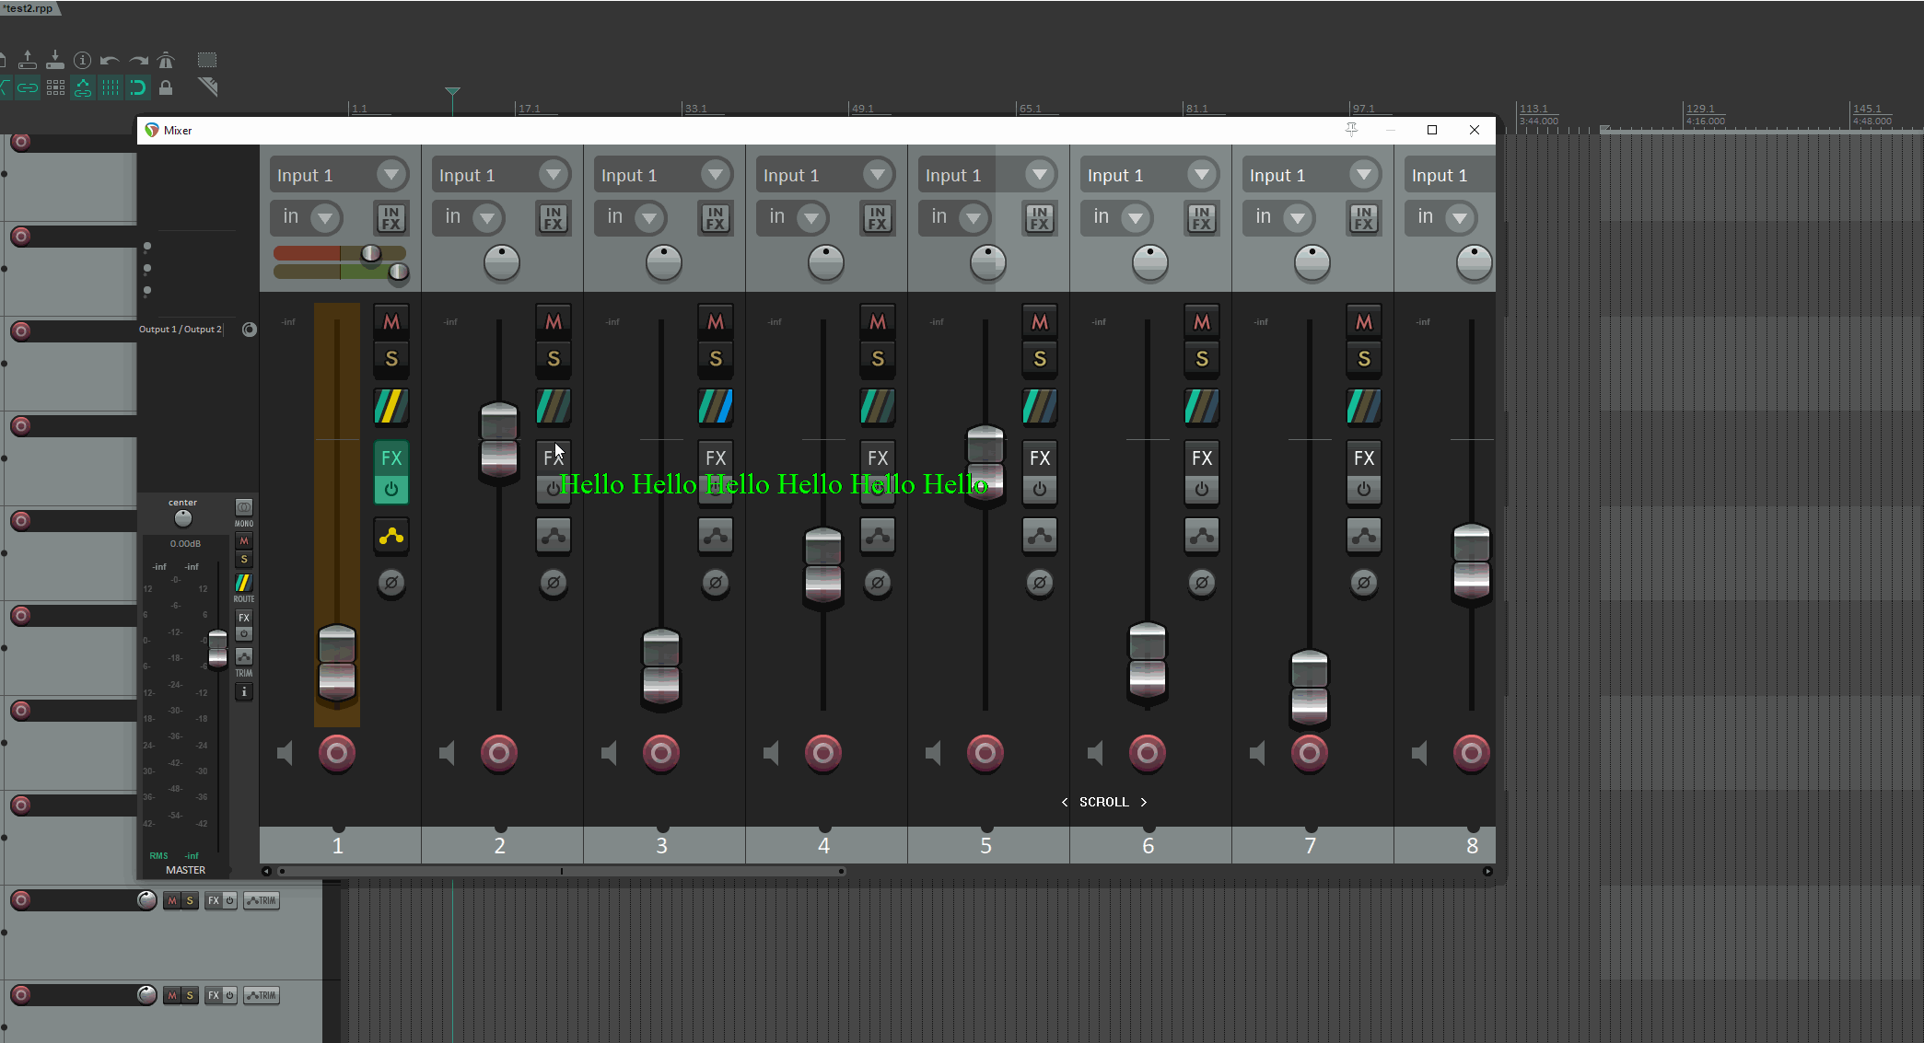Open input FX for track 6
The width and height of the screenshot is (1924, 1043).
coord(1202,218)
